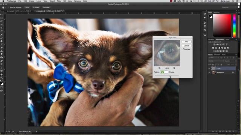Add a Black & White adjustment
This screenshot has height=135, width=241.
(219, 48)
